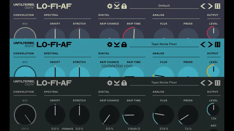Click save preset arrow in purple panel
Screen dimensions: 234x131
pyautogui.click(x=117, y=6)
